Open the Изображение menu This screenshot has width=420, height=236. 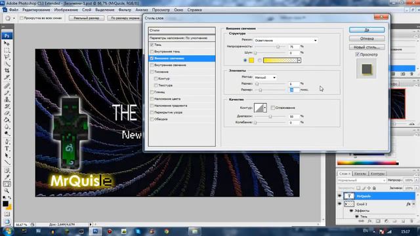pos(66,10)
